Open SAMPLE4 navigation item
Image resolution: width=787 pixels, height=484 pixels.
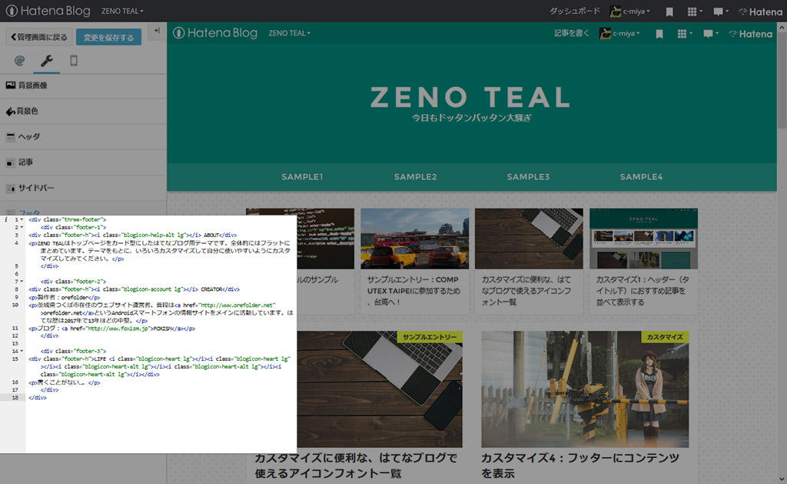641,177
